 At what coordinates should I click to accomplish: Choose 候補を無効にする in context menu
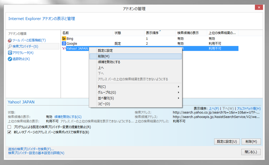(x=136, y=62)
